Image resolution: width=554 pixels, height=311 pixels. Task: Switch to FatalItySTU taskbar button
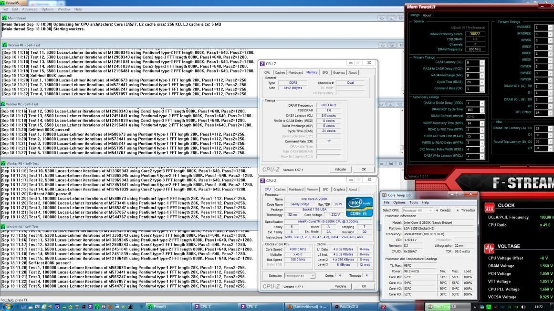point(355,307)
